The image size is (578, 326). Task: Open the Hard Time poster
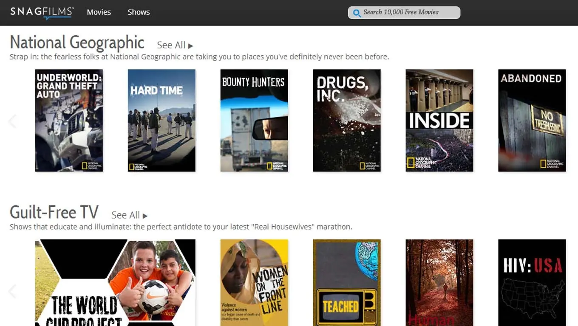point(161,121)
